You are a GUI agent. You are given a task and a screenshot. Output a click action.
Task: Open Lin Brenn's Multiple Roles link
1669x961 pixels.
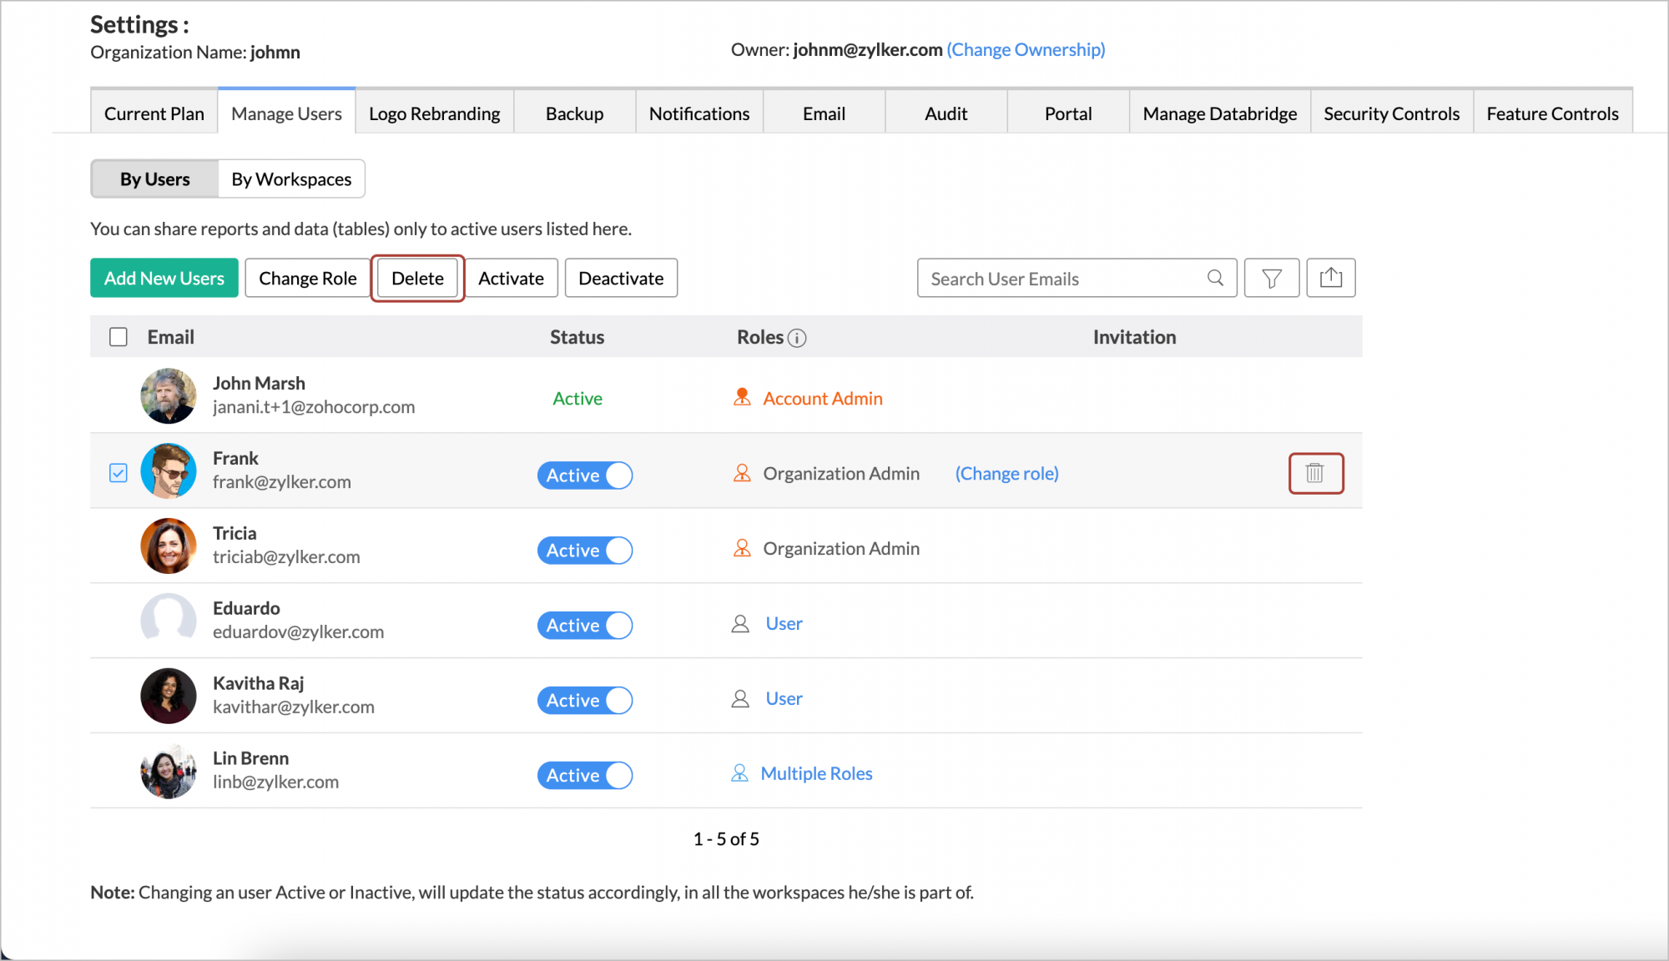816,774
